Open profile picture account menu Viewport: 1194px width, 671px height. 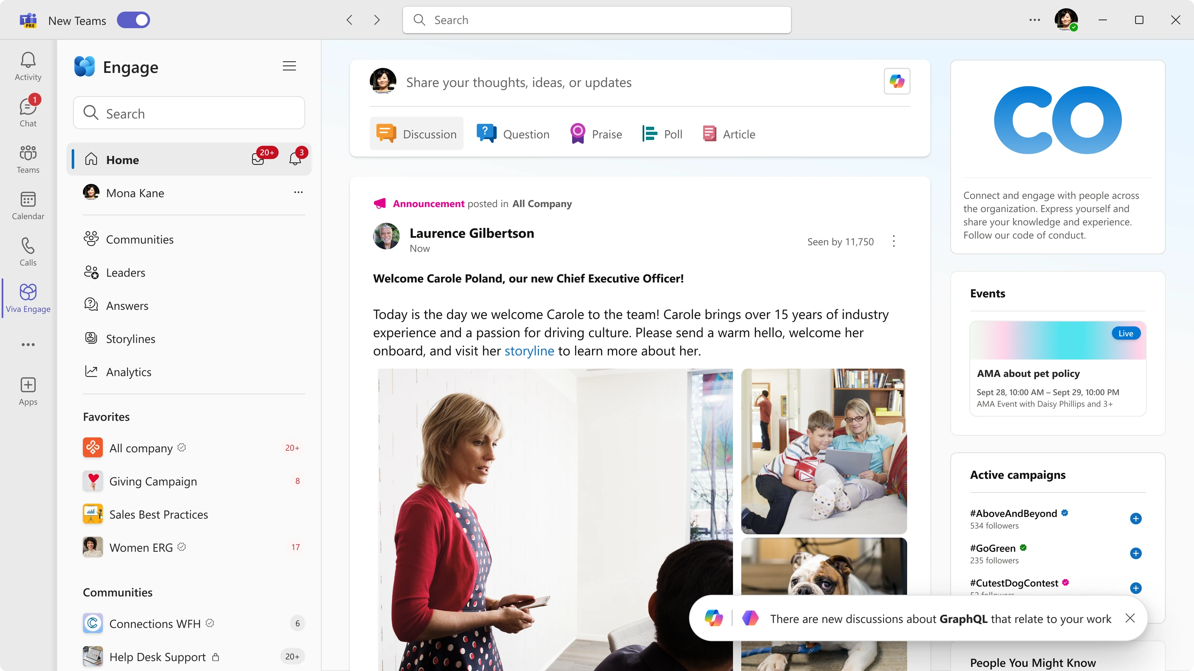pyautogui.click(x=1065, y=20)
